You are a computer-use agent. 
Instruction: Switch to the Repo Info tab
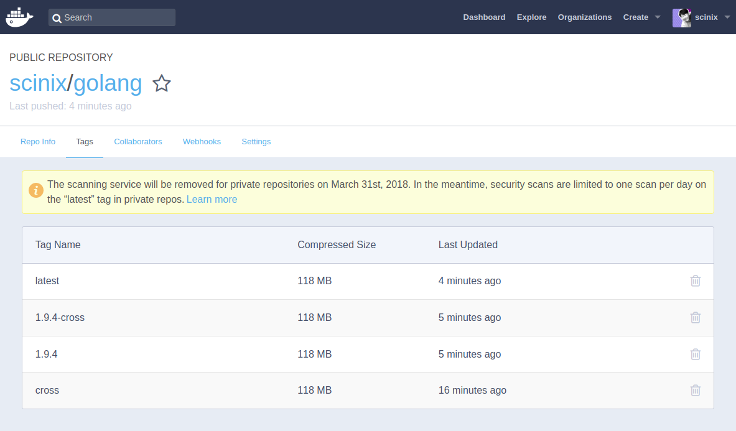pyautogui.click(x=38, y=142)
